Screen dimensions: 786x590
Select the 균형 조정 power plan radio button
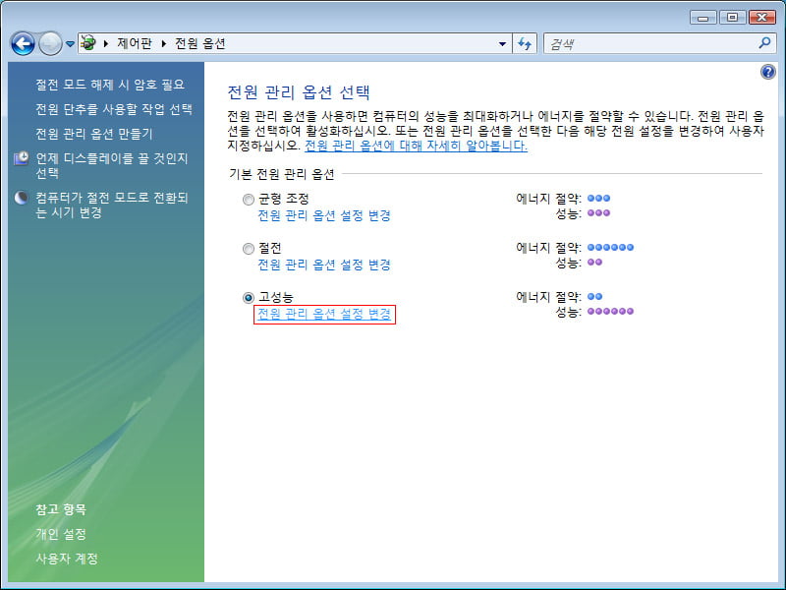249,198
